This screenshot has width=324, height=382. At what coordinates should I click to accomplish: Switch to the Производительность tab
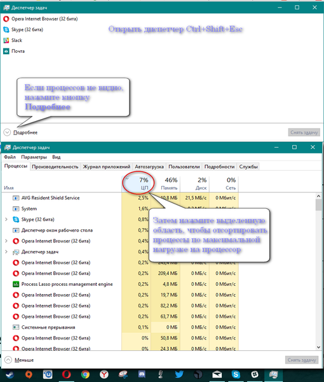click(55, 167)
